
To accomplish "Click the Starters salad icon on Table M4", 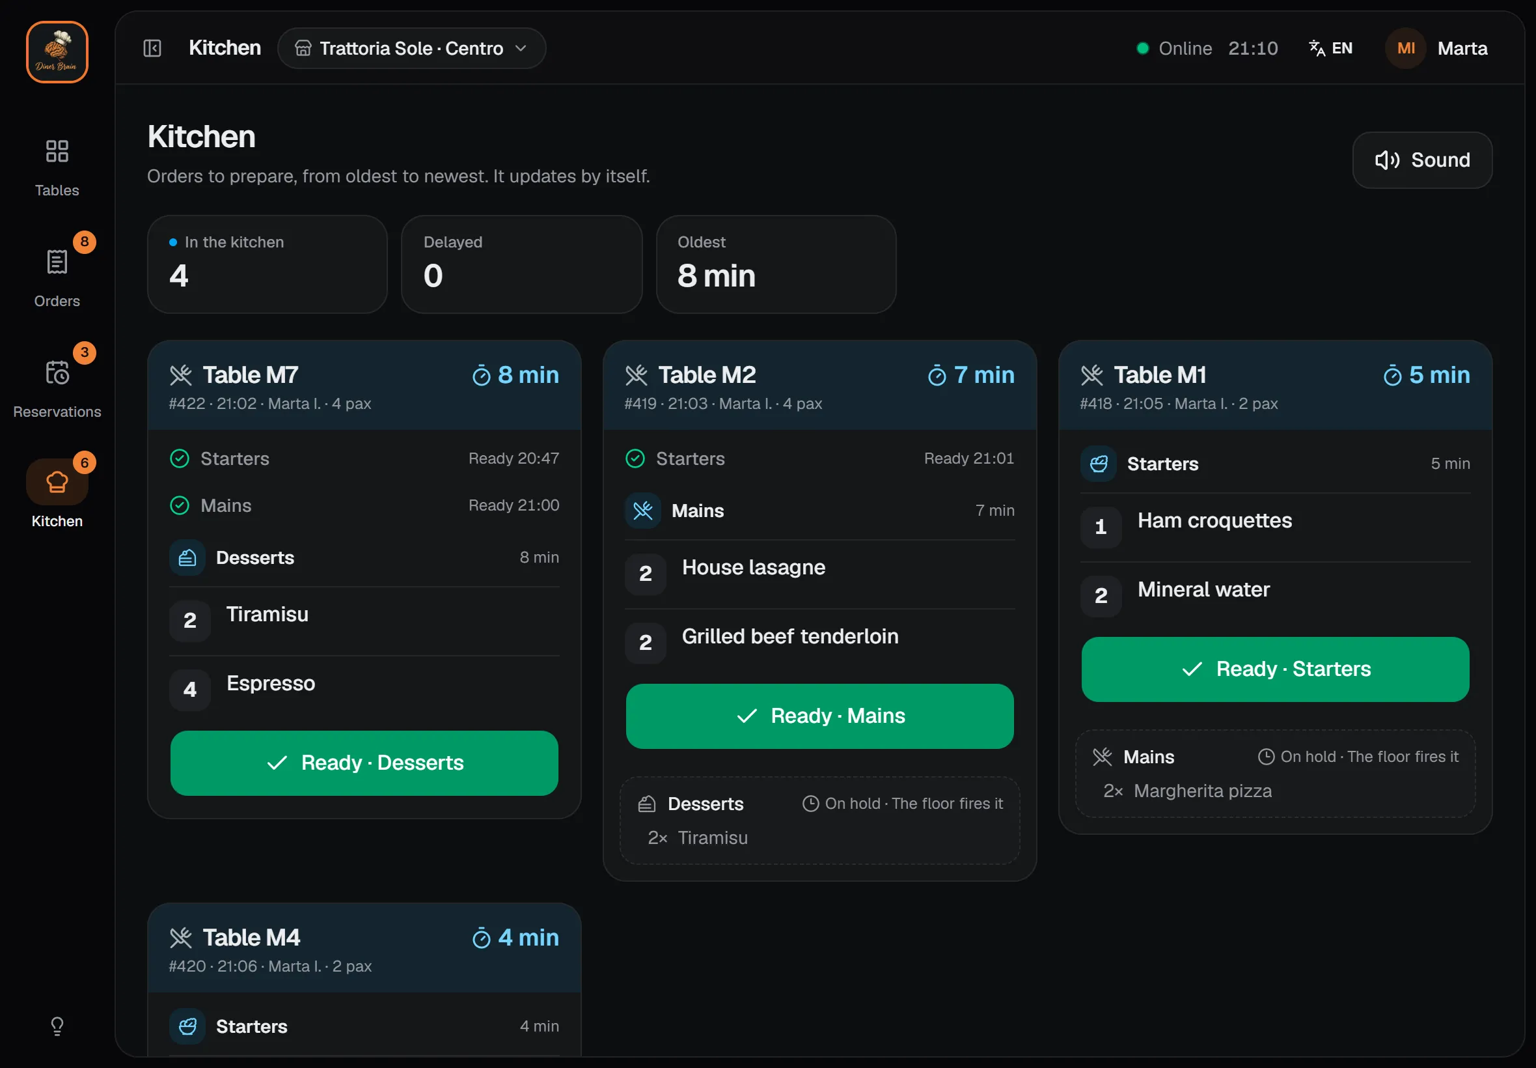I will pos(187,1026).
